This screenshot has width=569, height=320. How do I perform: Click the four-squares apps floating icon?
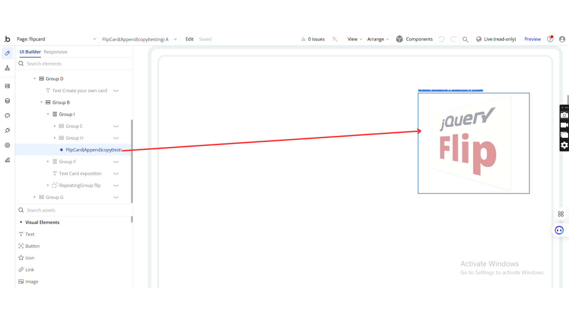[561, 214]
